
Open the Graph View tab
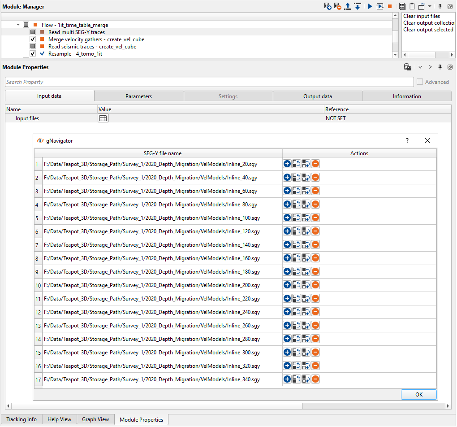point(95,419)
